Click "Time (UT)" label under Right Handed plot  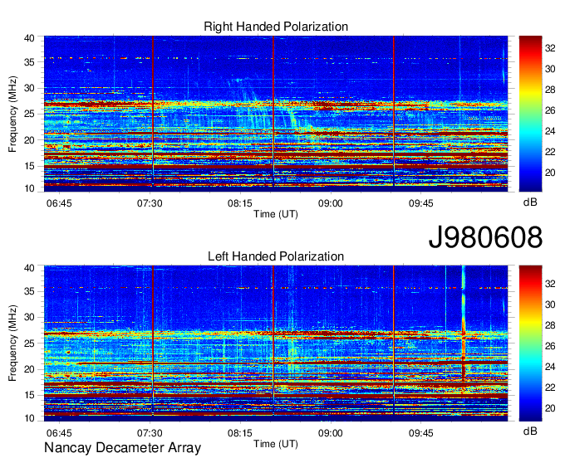click(276, 214)
